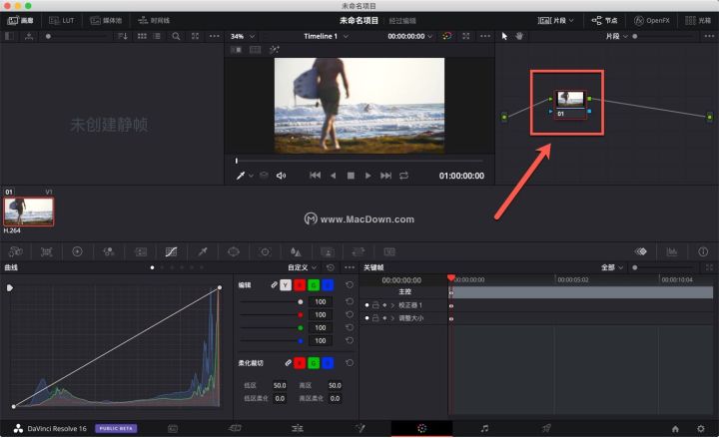Open the LUT panel tab

(x=62, y=21)
